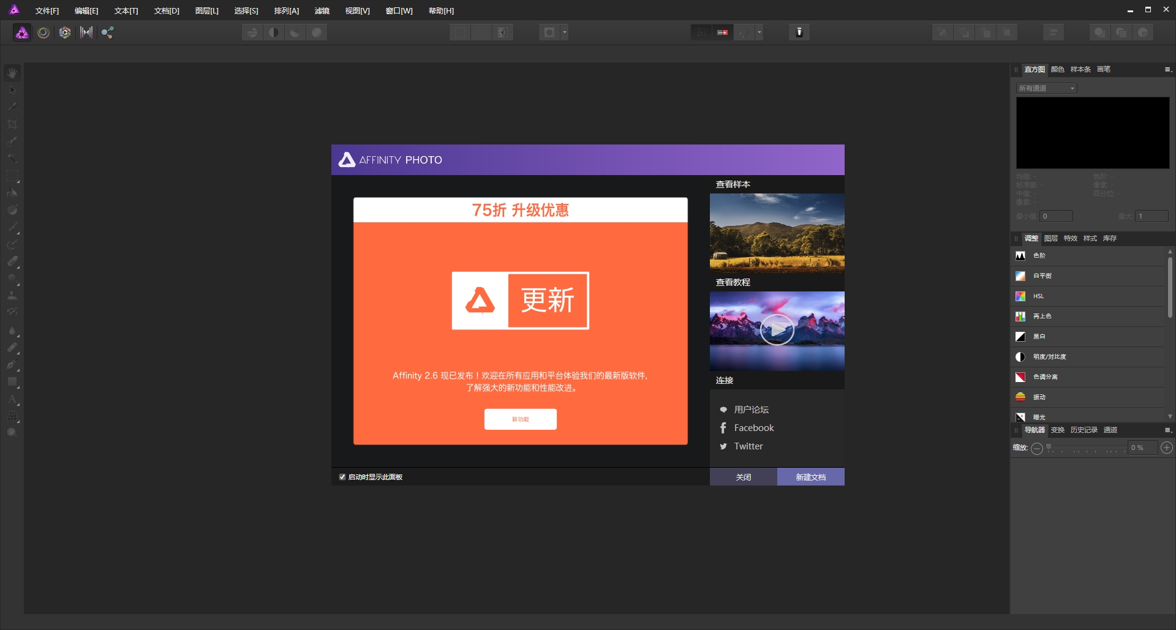Screen dimensions: 1176x630
Task: Open the 滤镜 Filter menu
Action: (x=323, y=10)
